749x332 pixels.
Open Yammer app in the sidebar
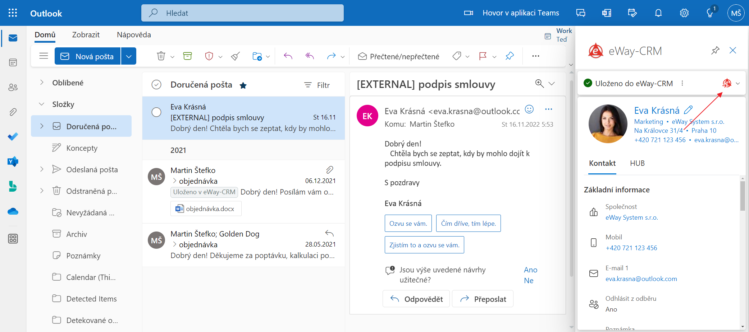[x=13, y=162]
